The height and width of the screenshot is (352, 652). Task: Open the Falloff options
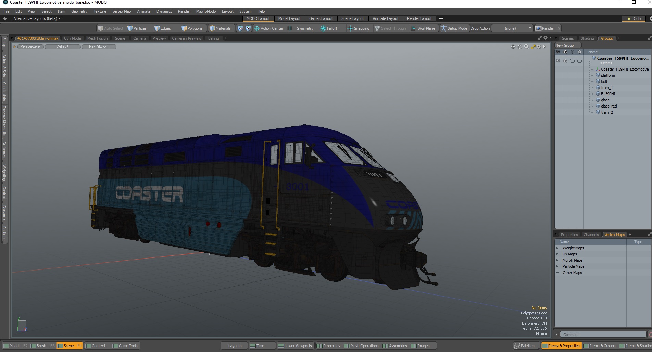(x=329, y=28)
